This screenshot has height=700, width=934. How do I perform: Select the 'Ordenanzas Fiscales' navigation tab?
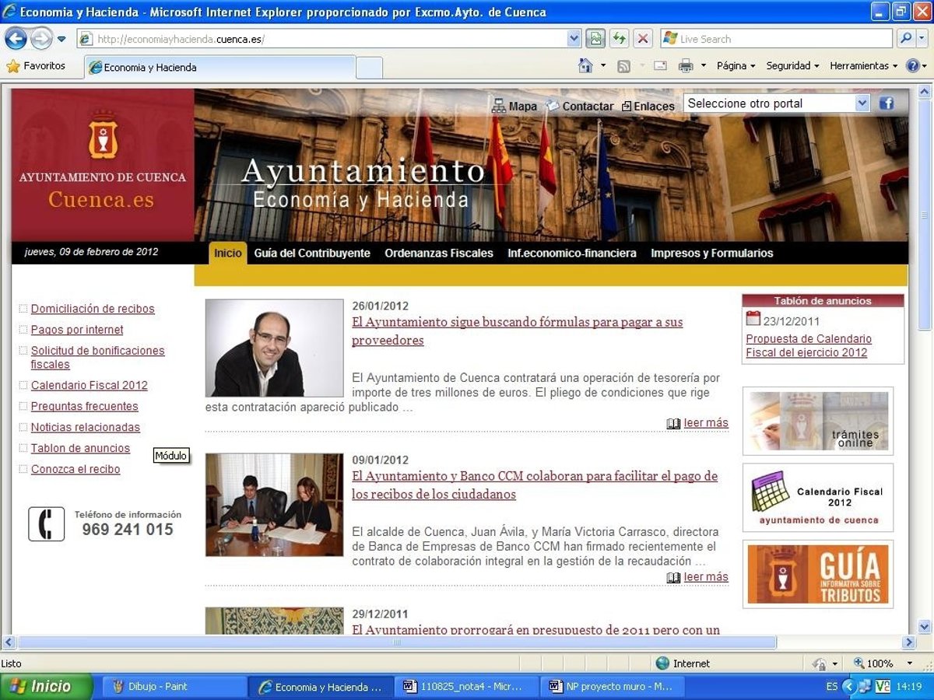[439, 253]
